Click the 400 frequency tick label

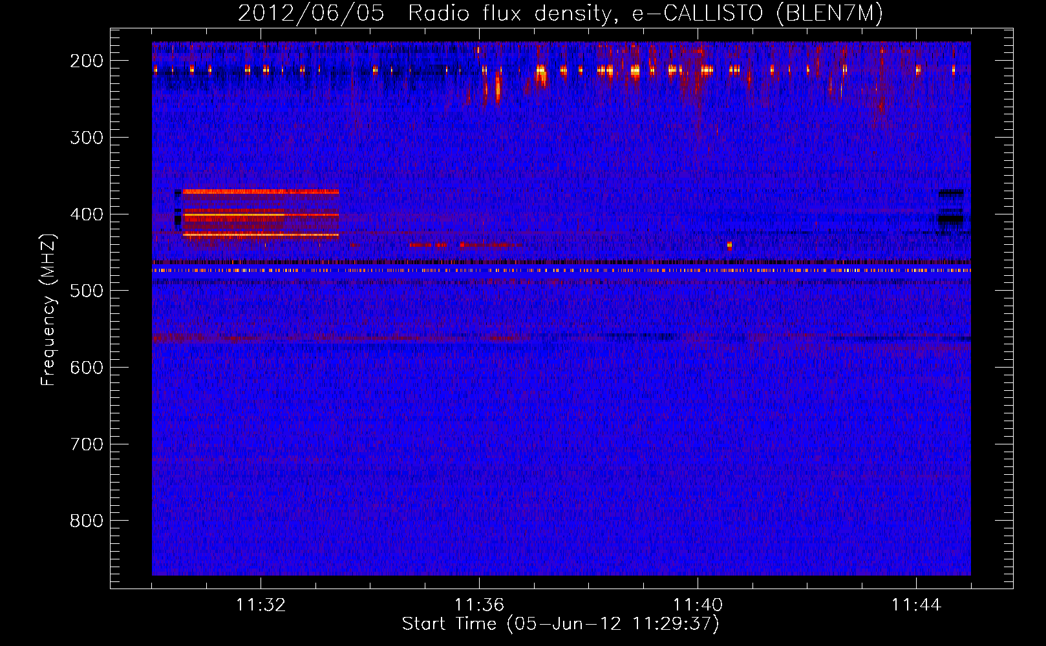[87, 214]
